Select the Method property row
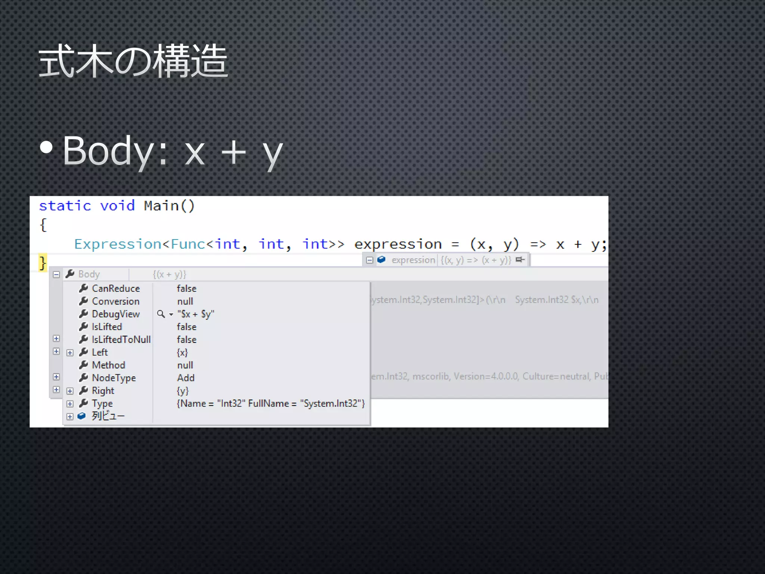Screen dimensions: 765x574 click(x=108, y=365)
